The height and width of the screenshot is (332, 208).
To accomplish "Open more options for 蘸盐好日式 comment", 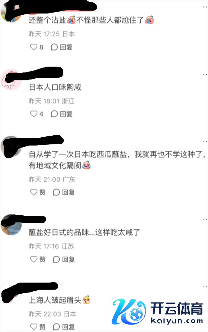I will 205,219.
